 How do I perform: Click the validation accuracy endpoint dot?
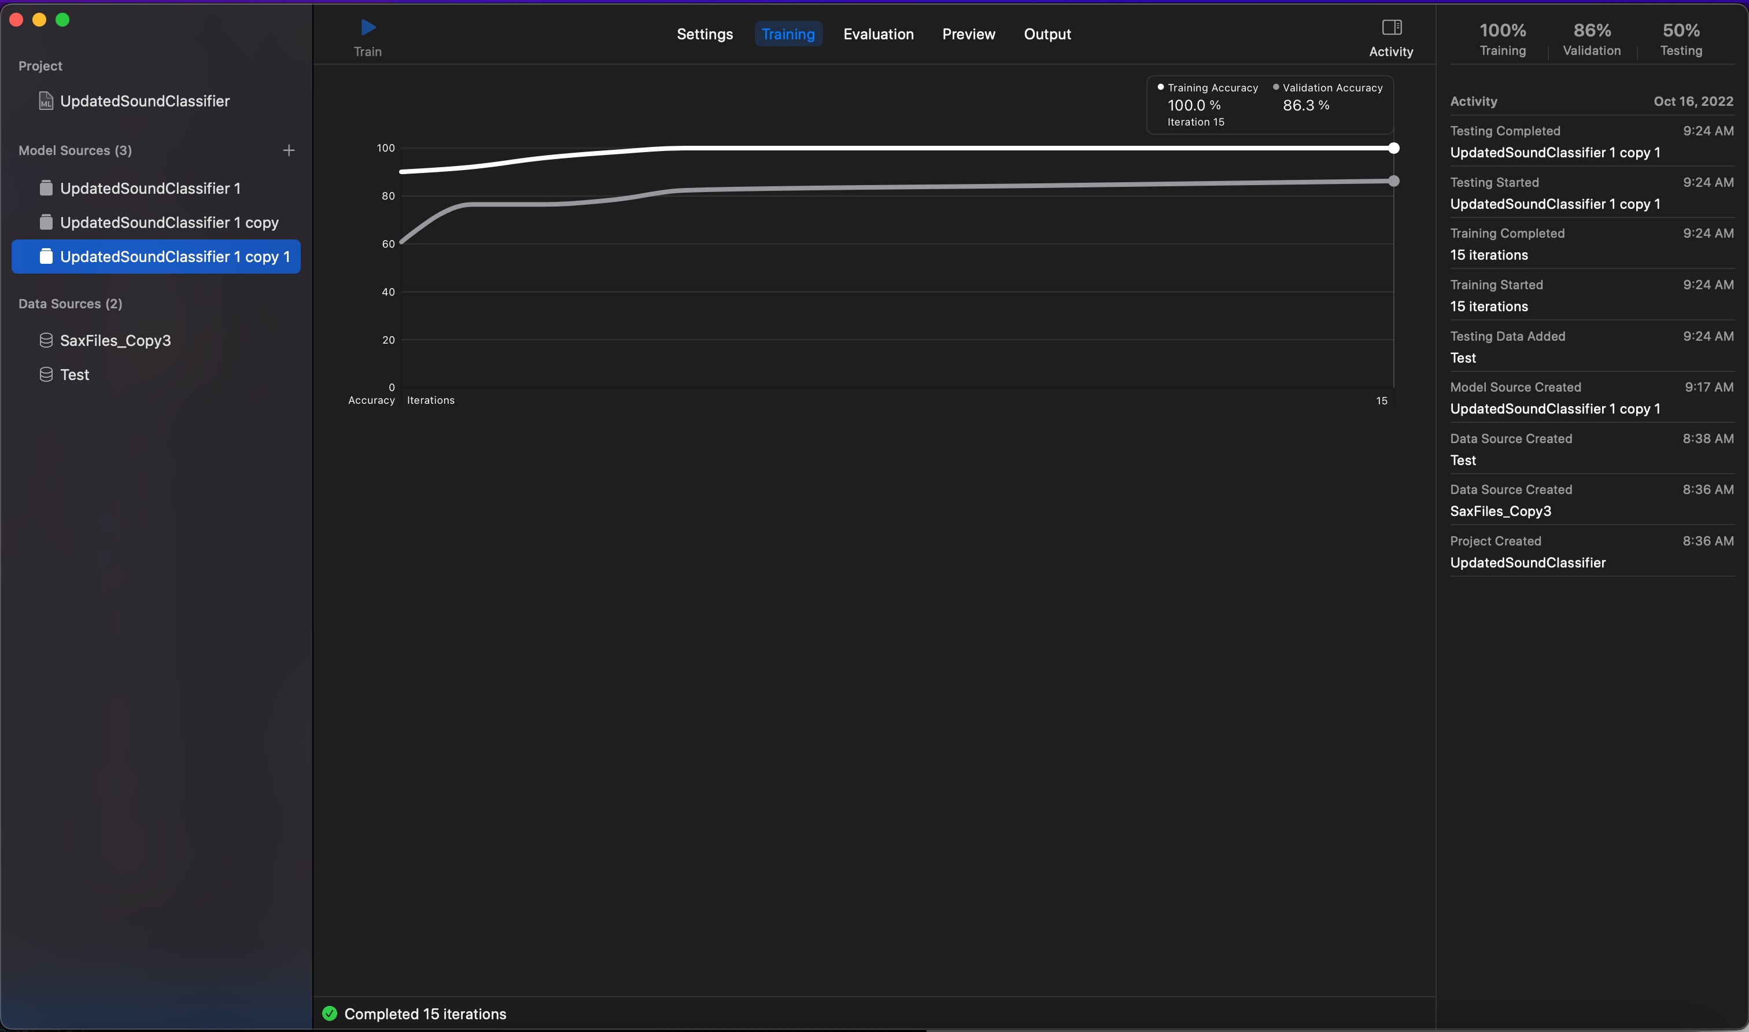click(x=1393, y=181)
